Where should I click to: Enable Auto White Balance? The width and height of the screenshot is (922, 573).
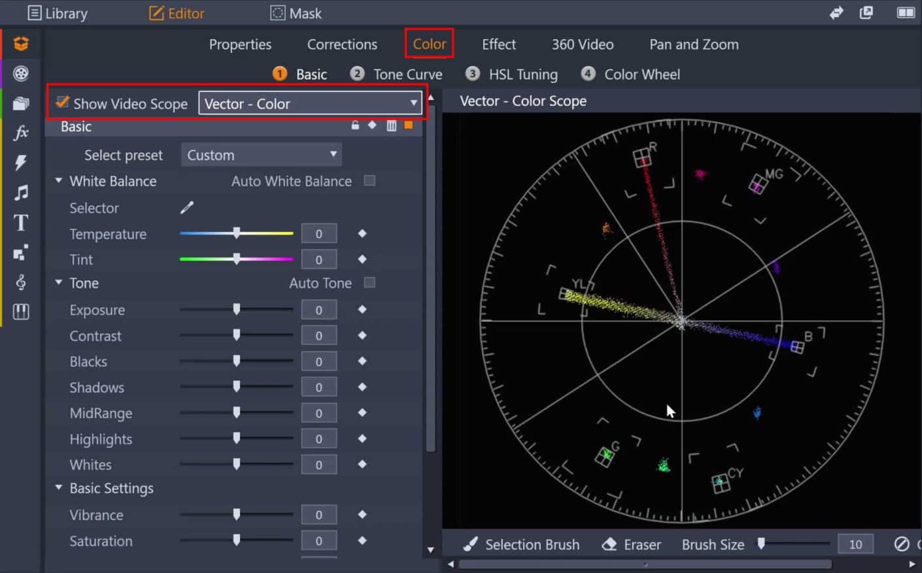point(369,181)
